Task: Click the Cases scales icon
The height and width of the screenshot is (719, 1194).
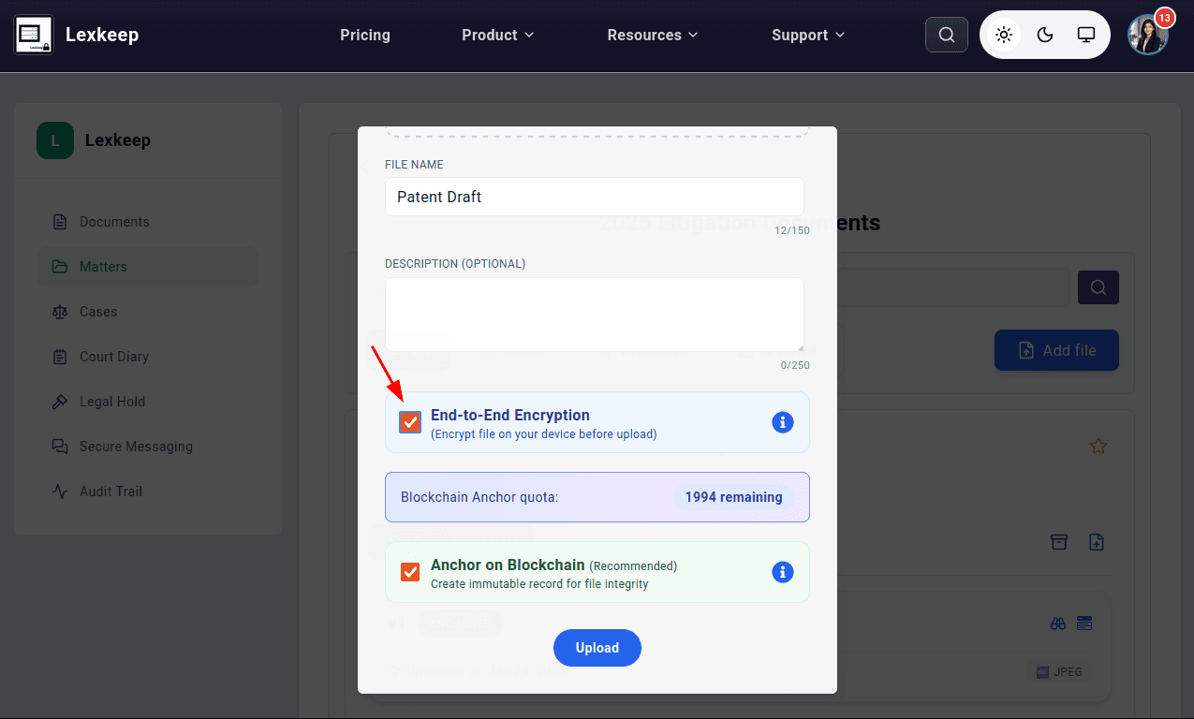Action: [60, 312]
